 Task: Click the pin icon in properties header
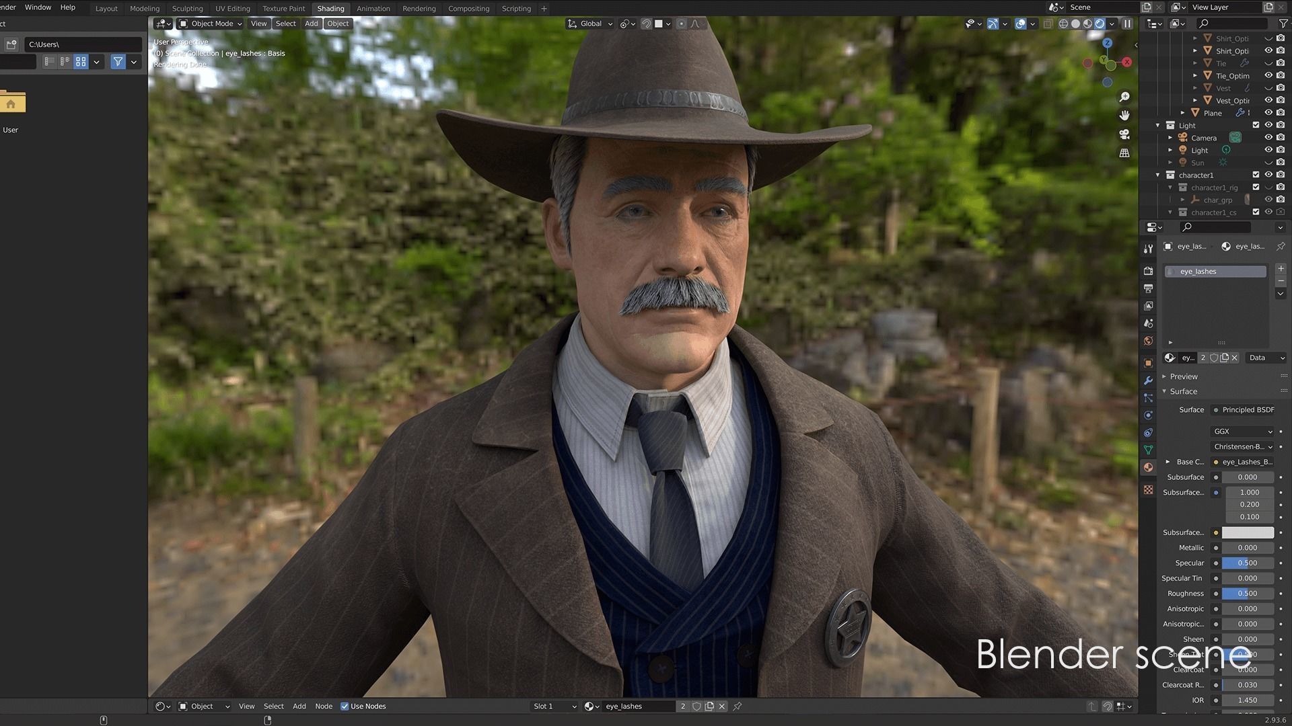(1280, 247)
